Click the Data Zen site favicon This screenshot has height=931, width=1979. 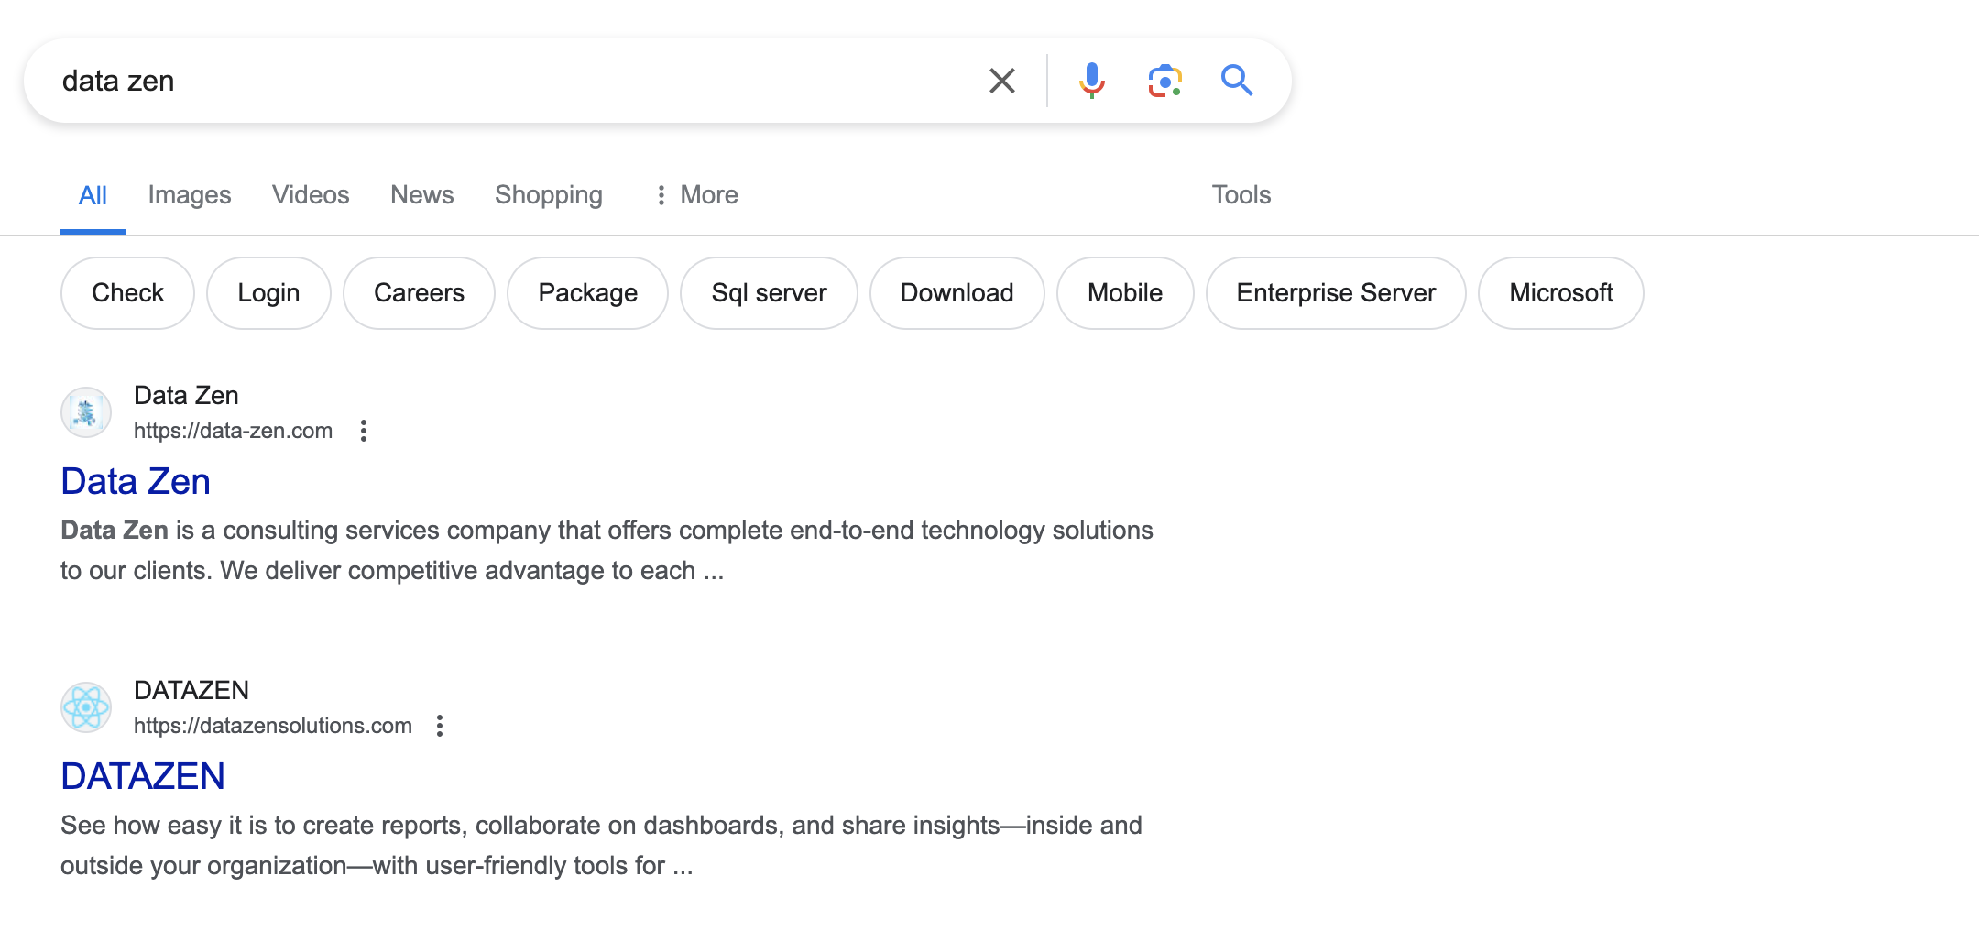point(86,412)
